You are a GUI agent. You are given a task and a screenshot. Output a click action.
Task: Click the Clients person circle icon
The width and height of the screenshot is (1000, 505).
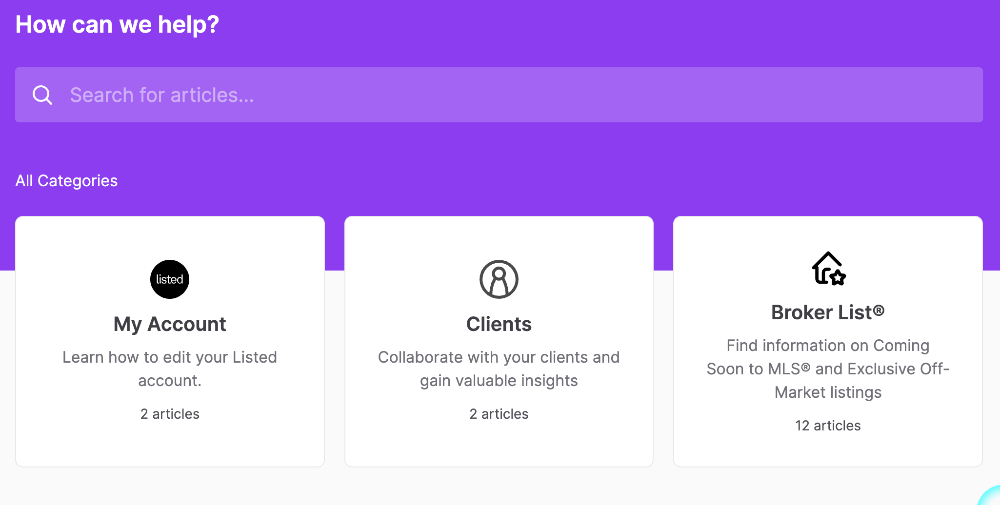[499, 279]
